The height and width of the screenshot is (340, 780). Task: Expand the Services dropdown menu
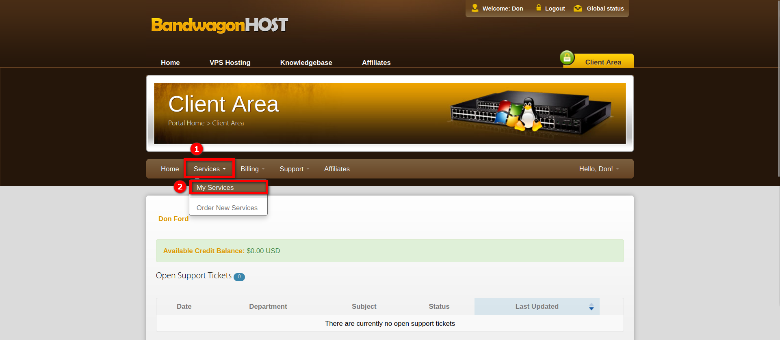point(209,169)
